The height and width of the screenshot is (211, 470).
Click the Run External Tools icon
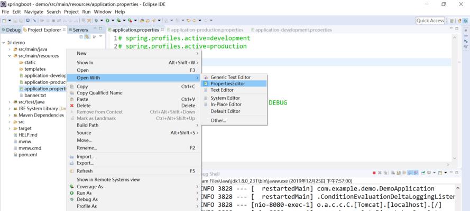pyautogui.click(x=129, y=21)
